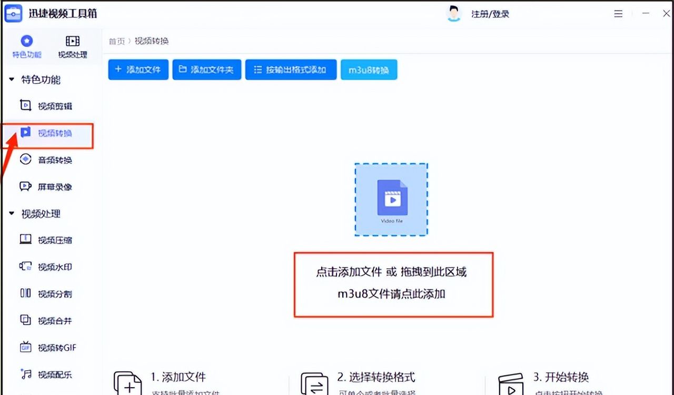Click the 按输出格式添加 button
This screenshot has width=674, height=395.
291,69
